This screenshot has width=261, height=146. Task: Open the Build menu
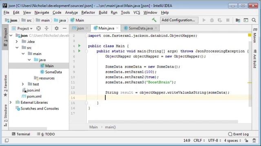[x=103, y=13]
